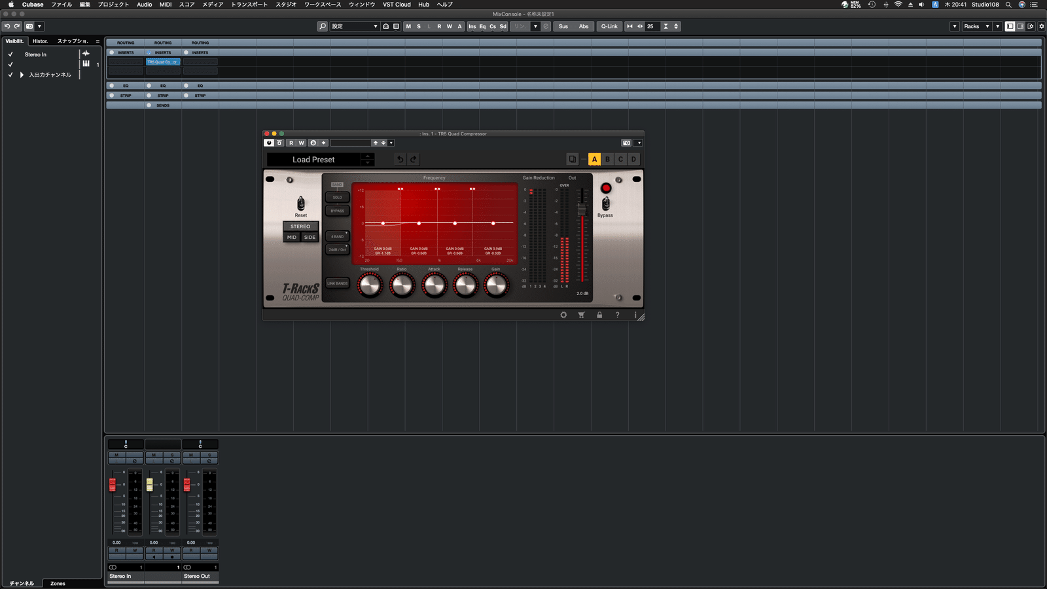Toggle LINK BANDS button
Screen dimensions: 1047x589
pyautogui.click(x=338, y=283)
